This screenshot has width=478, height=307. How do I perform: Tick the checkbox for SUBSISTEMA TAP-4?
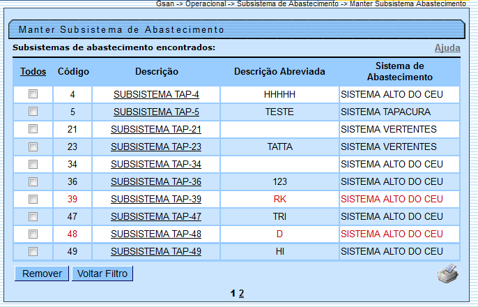click(x=33, y=94)
